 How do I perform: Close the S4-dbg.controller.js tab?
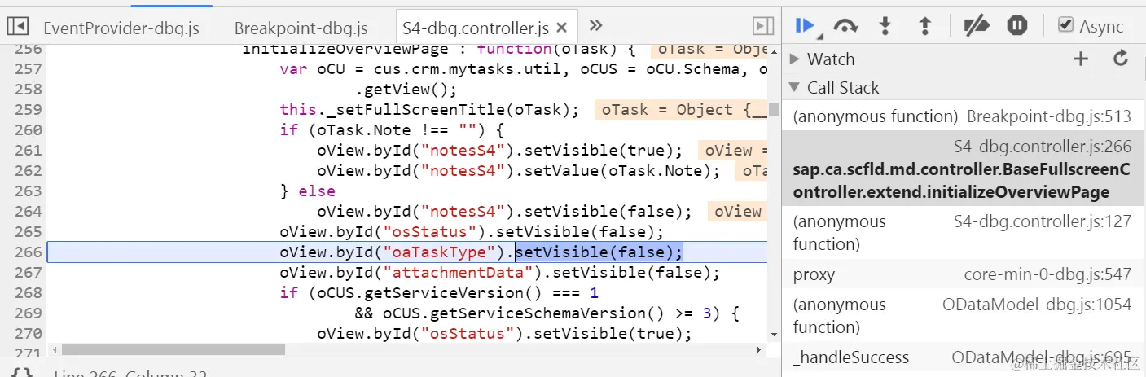[x=562, y=28]
